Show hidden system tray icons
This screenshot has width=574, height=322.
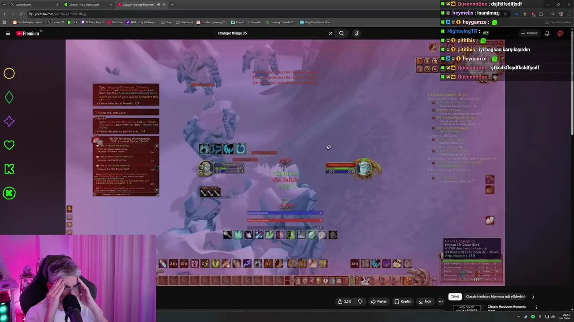[519, 317]
